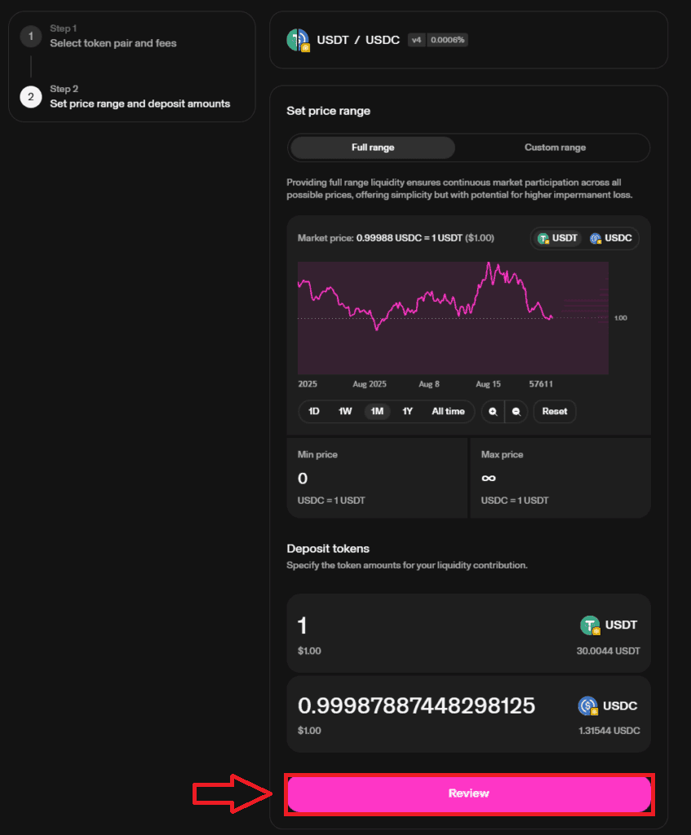
Task: Select the Full range option
Action: point(373,148)
